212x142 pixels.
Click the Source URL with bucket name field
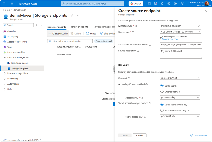181,45
